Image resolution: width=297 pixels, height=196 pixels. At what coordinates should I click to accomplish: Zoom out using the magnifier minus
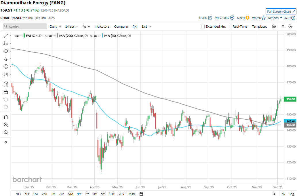coord(6,132)
